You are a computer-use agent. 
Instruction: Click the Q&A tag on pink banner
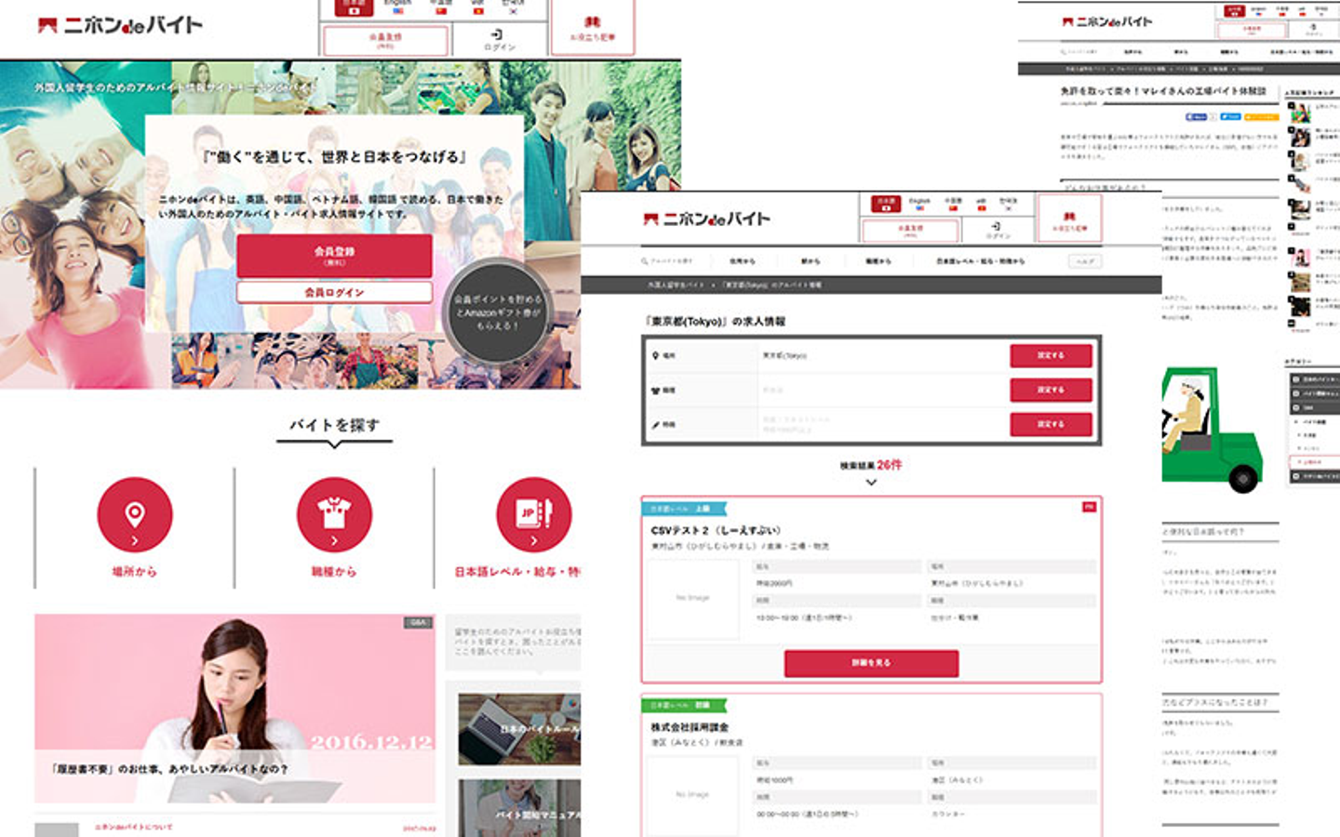(418, 622)
